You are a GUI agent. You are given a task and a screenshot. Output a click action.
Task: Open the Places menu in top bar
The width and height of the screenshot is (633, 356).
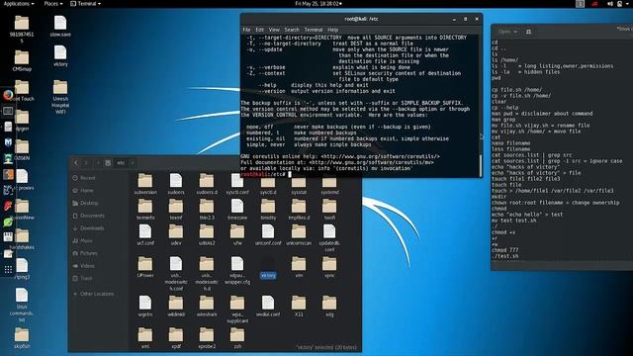(x=53, y=4)
